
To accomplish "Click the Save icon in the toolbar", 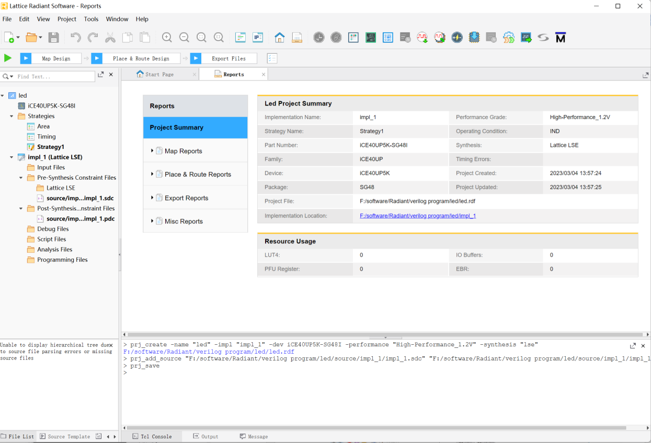I will [x=53, y=38].
